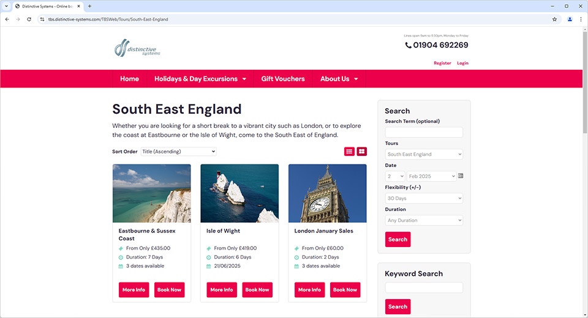Image resolution: width=588 pixels, height=318 pixels.
Task: Open the Feb 2025 month dropdown
Action: coord(431,176)
